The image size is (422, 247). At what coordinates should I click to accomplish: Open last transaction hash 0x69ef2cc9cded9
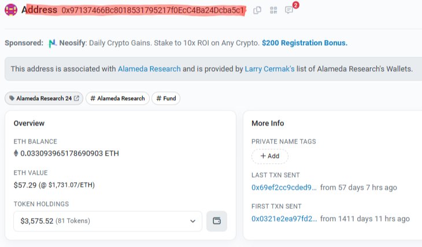tap(284, 187)
